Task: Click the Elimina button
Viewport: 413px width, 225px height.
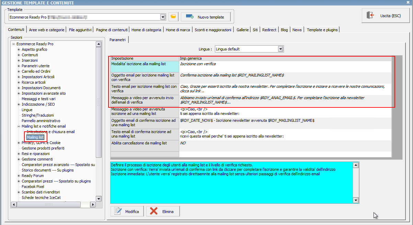Action: tap(163, 211)
